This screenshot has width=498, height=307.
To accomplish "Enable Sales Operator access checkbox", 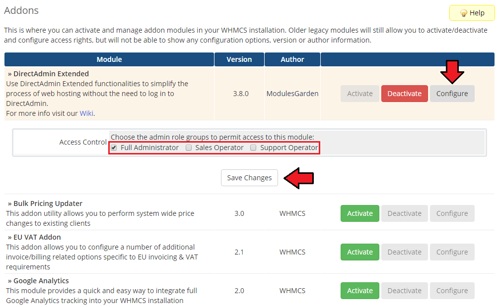I will (189, 148).
